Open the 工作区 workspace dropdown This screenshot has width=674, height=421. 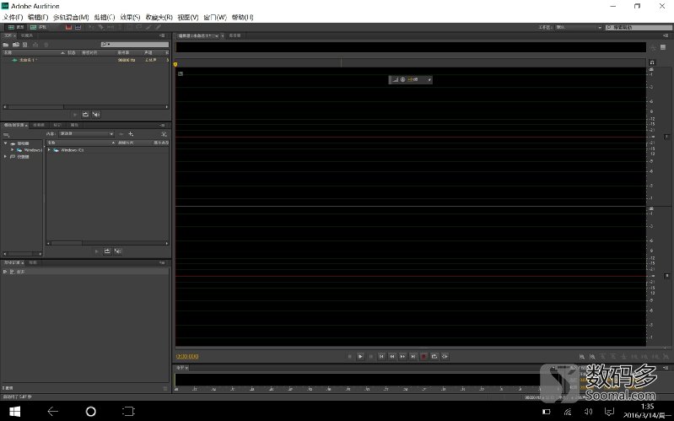point(579,27)
